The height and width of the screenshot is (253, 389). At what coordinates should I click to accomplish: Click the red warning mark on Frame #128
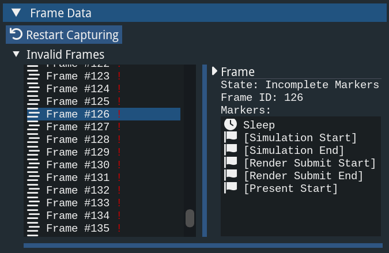click(119, 139)
